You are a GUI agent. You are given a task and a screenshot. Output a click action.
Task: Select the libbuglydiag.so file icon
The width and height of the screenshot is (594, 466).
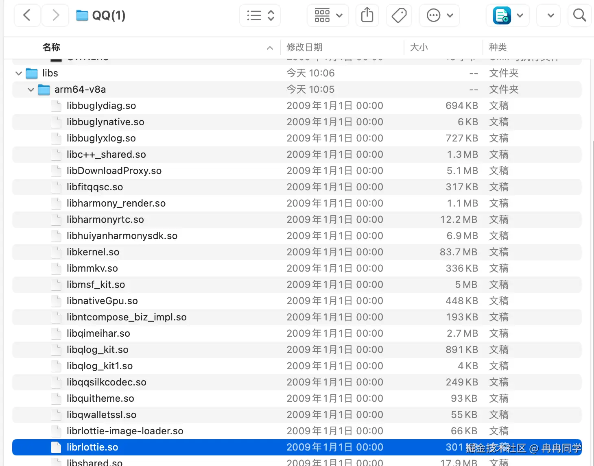click(56, 106)
